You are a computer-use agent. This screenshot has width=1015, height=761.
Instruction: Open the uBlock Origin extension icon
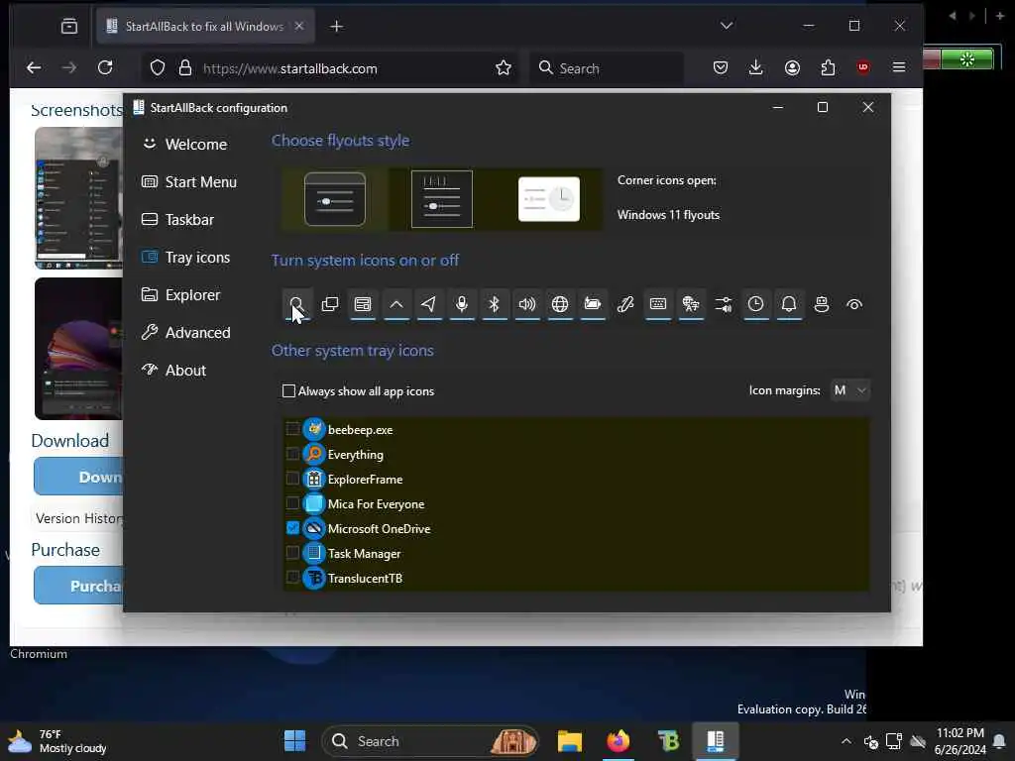click(x=863, y=67)
